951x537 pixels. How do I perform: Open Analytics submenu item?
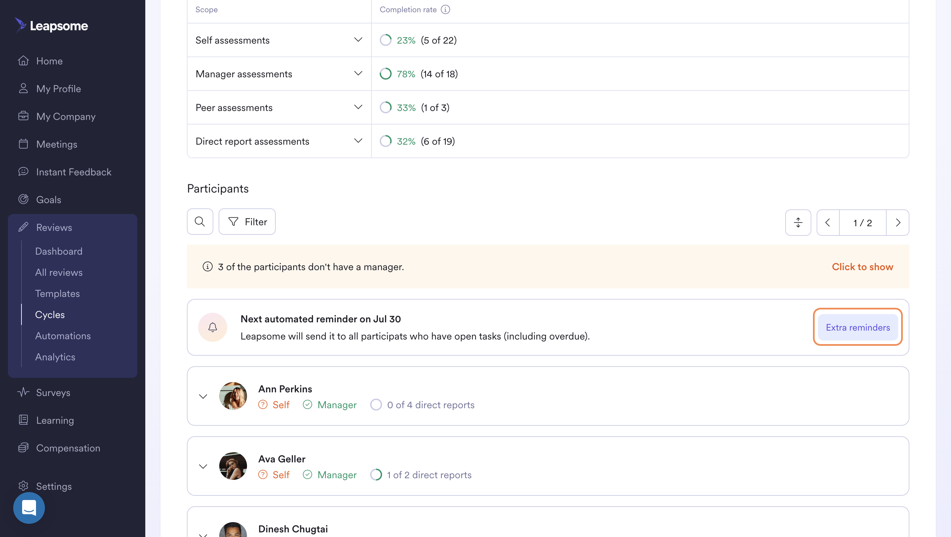[x=55, y=356]
